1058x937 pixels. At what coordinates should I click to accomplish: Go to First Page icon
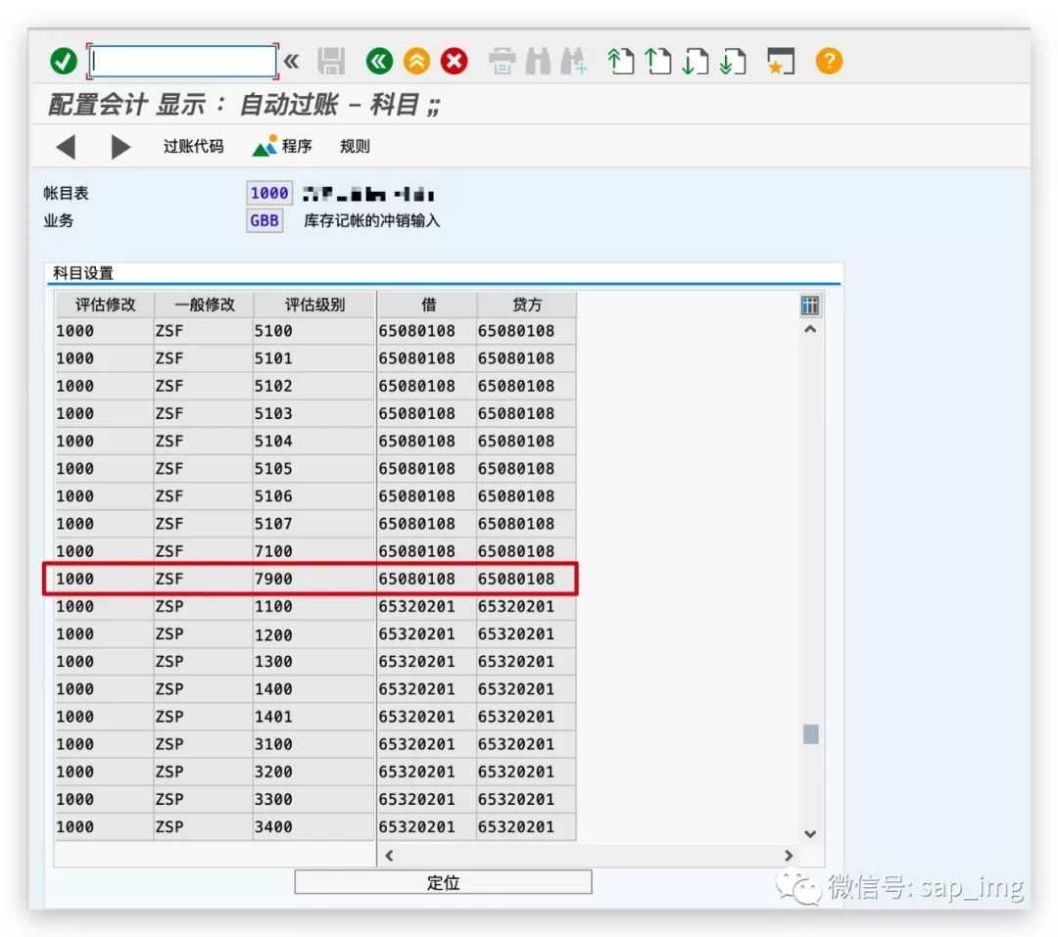(621, 61)
